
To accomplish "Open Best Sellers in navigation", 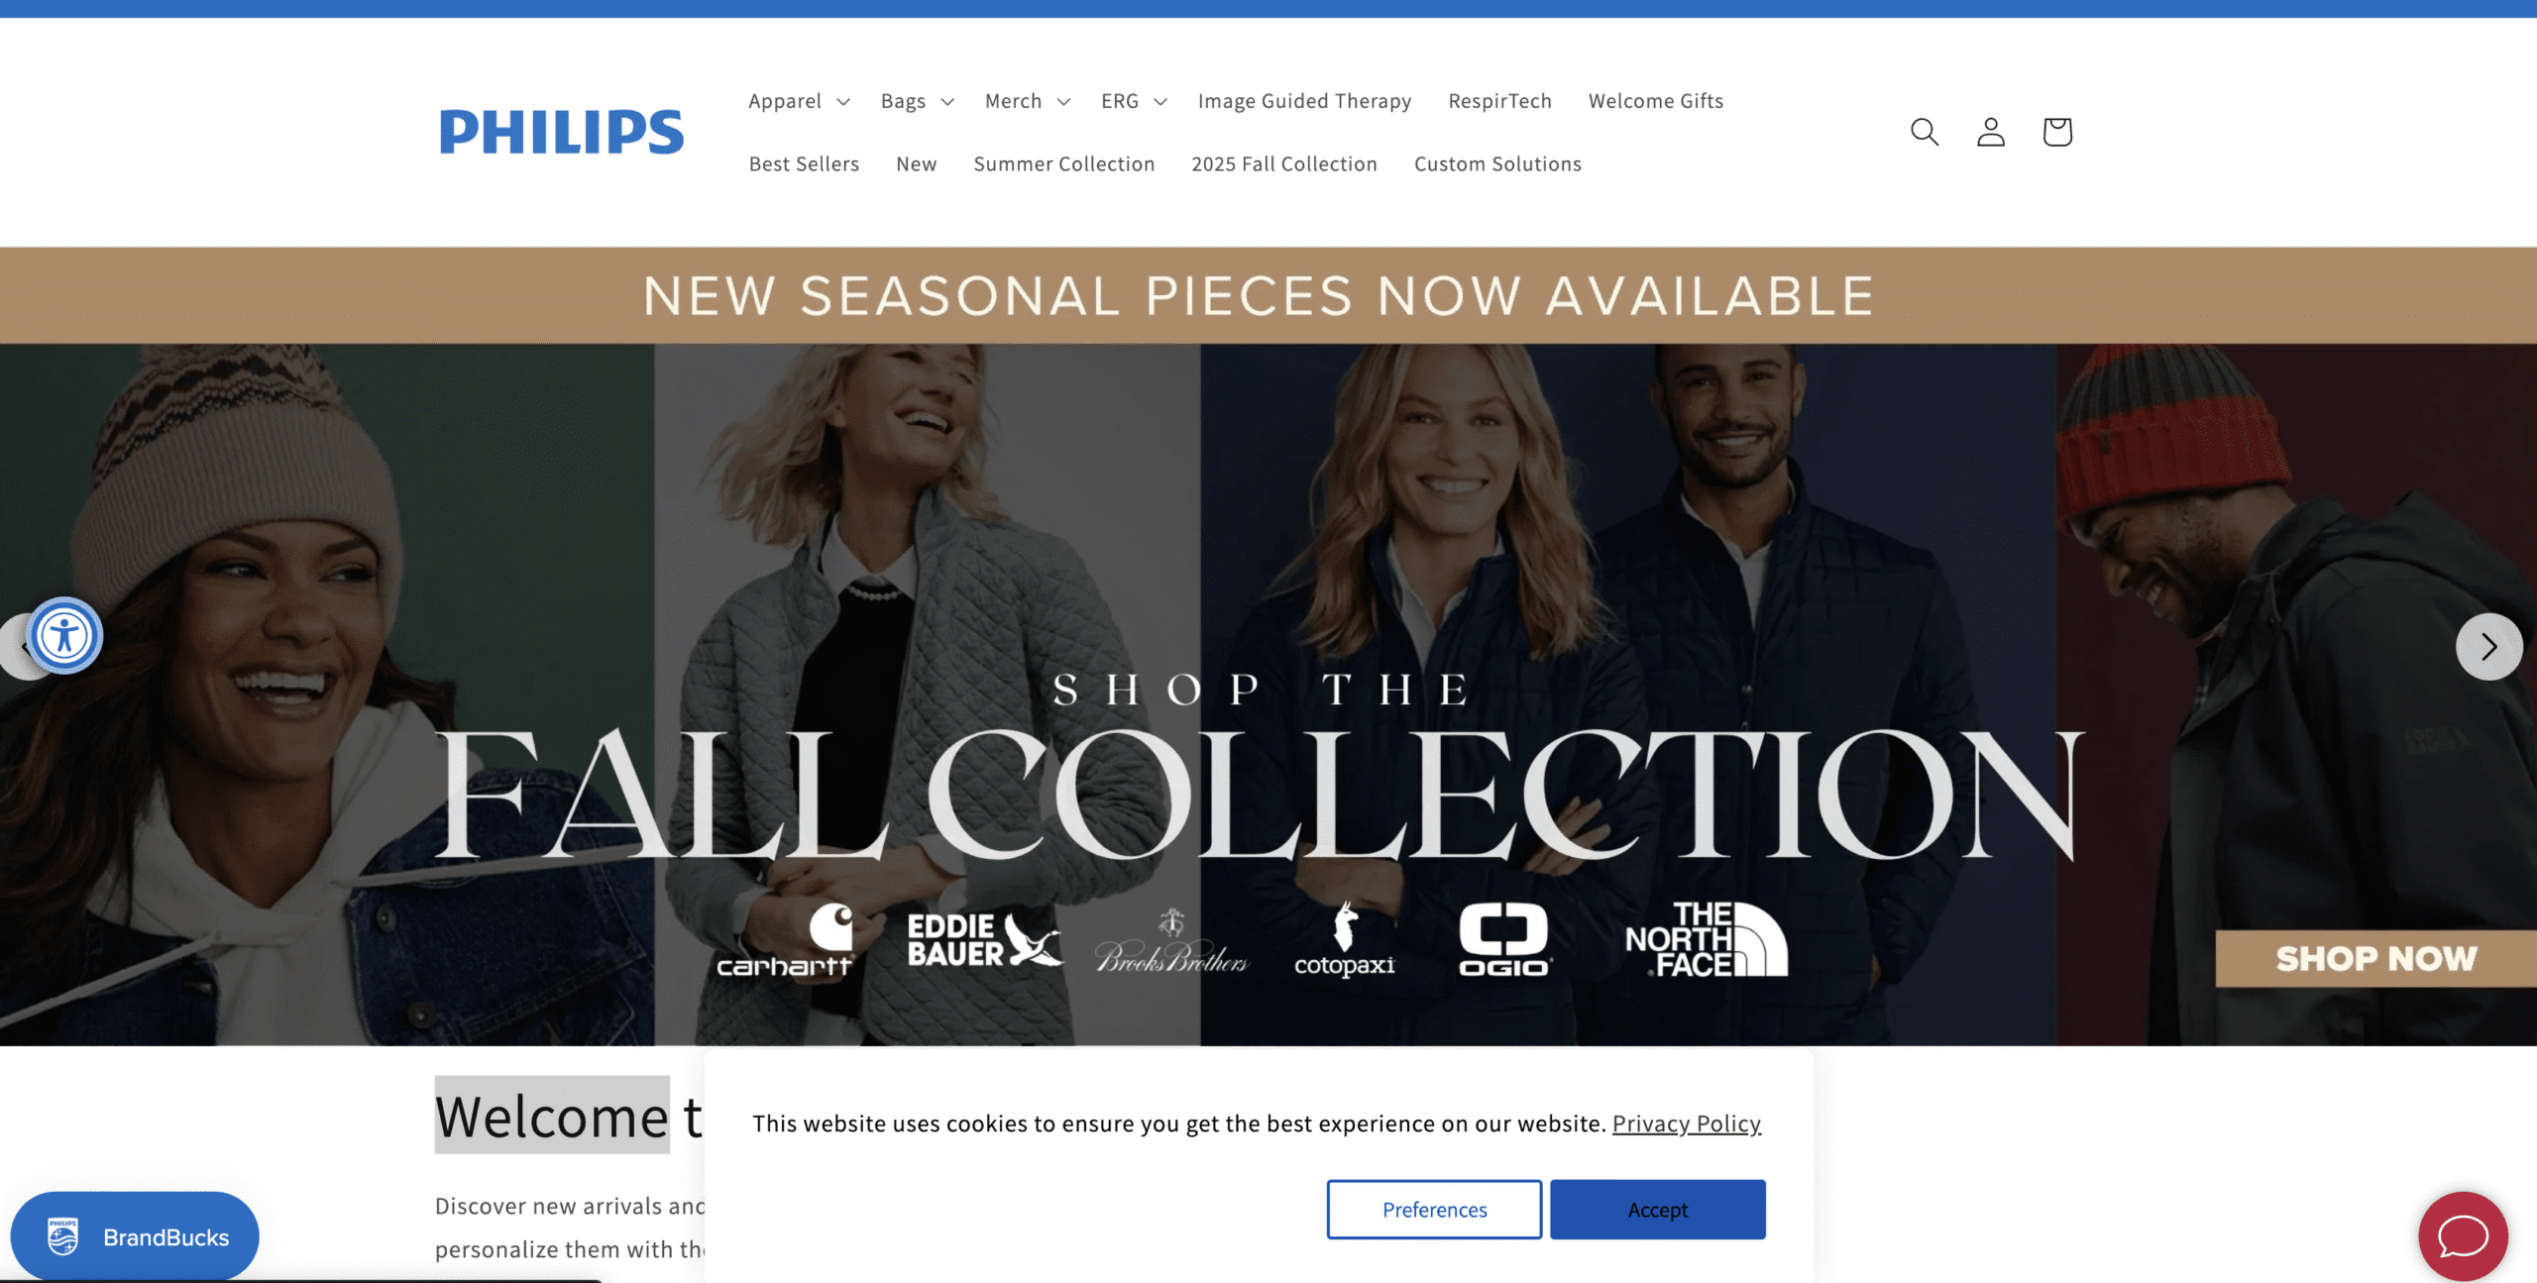I will point(804,164).
